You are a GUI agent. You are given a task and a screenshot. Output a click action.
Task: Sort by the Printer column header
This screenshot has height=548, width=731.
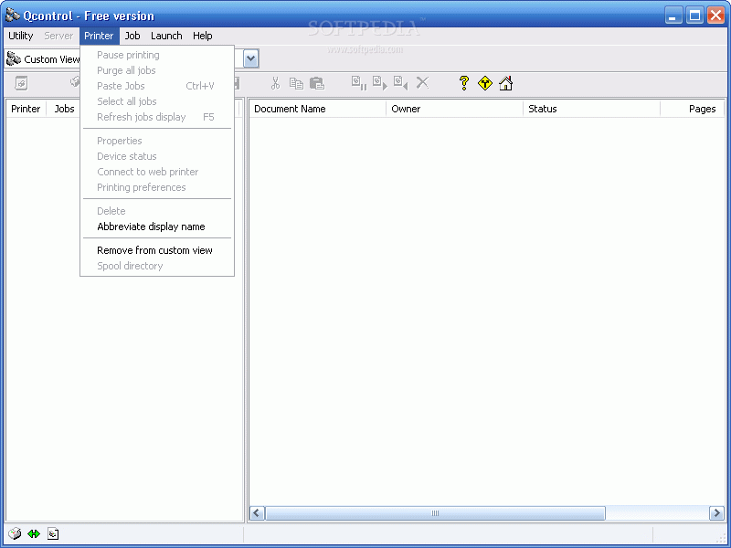[x=26, y=109]
